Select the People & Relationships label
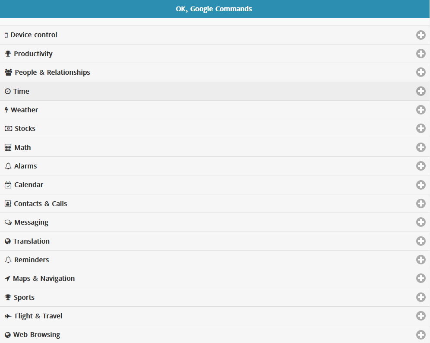The image size is (430, 343). tap(52, 73)
